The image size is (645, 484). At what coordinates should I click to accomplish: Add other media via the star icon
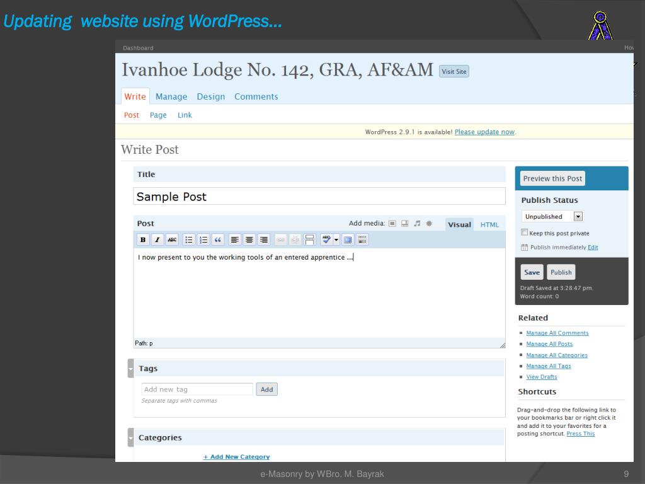click(x=429, y=224)
